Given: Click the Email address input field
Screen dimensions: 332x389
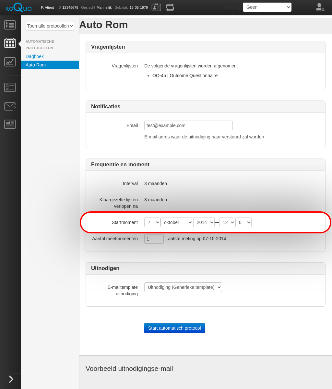Looking at the screenshot, I should [x=188, y=125].
